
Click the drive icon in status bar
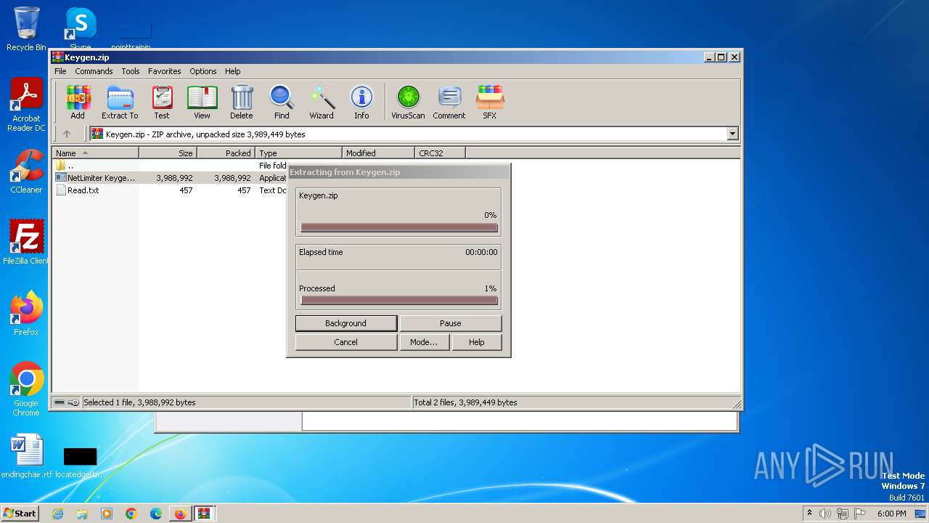tap(60, 402)
